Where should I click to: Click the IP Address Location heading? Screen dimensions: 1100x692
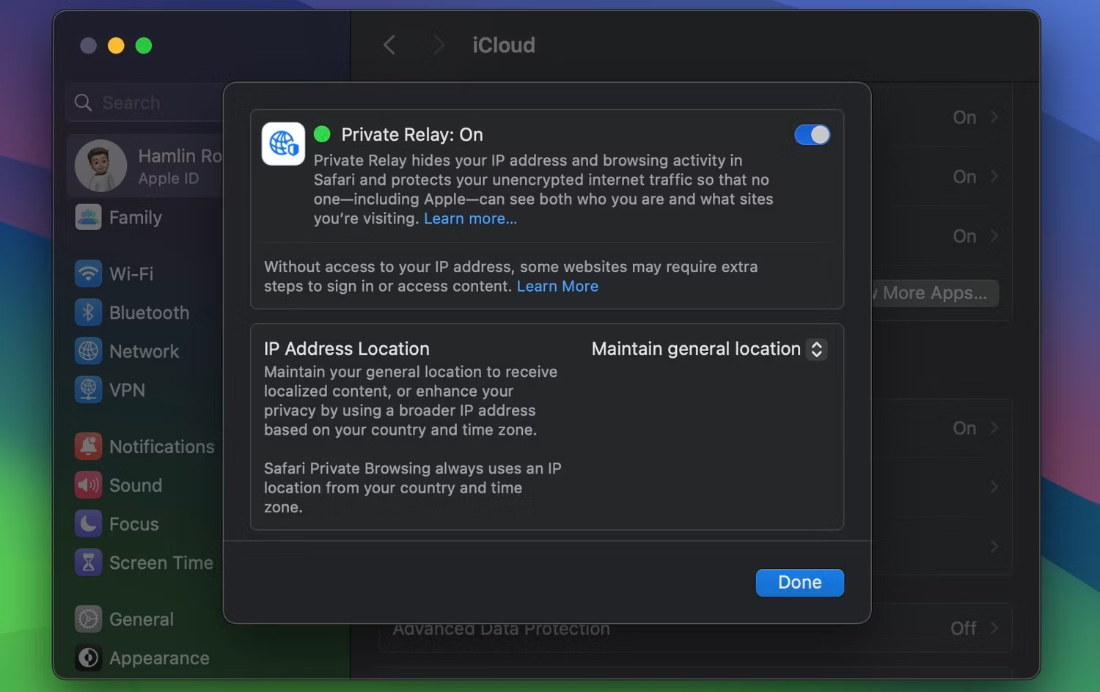point(347,349)
